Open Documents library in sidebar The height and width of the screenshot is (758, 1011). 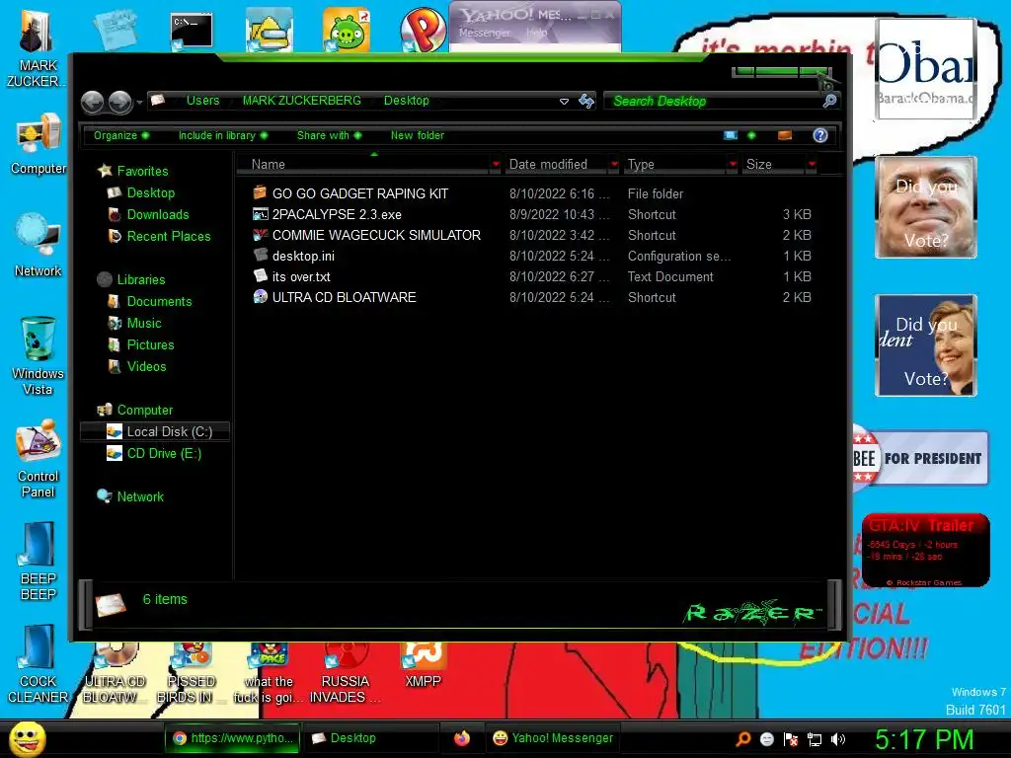pyautogui.click(x=159, y=302)
